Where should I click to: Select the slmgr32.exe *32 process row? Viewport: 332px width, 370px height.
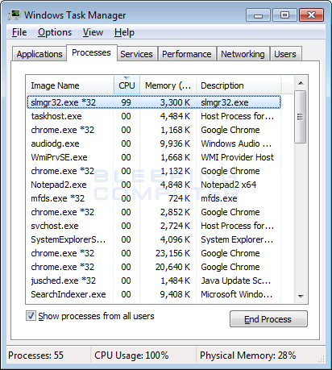click(x=154, y=102)
